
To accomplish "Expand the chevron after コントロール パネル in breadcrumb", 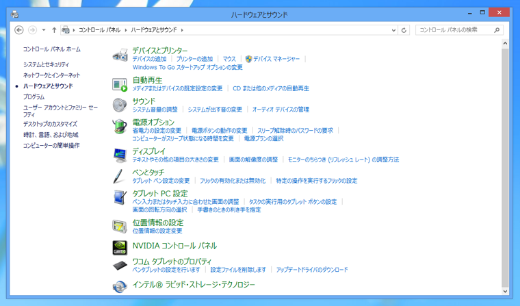I will point(126,30).
